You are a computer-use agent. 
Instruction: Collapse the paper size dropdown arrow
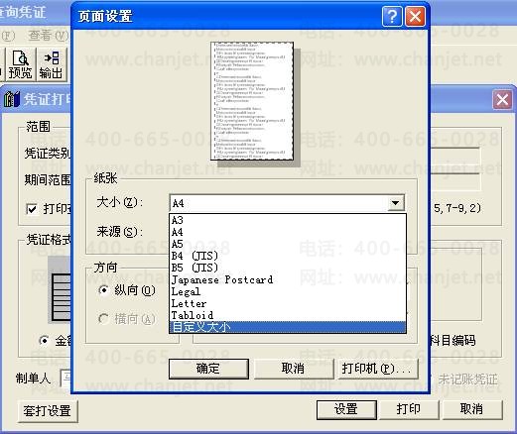click(x=396, y=203)
